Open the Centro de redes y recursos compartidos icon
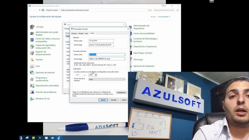This screenshot has height=140, width=249. point(32,40)
